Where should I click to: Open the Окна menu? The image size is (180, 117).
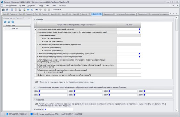coord(54,6)
